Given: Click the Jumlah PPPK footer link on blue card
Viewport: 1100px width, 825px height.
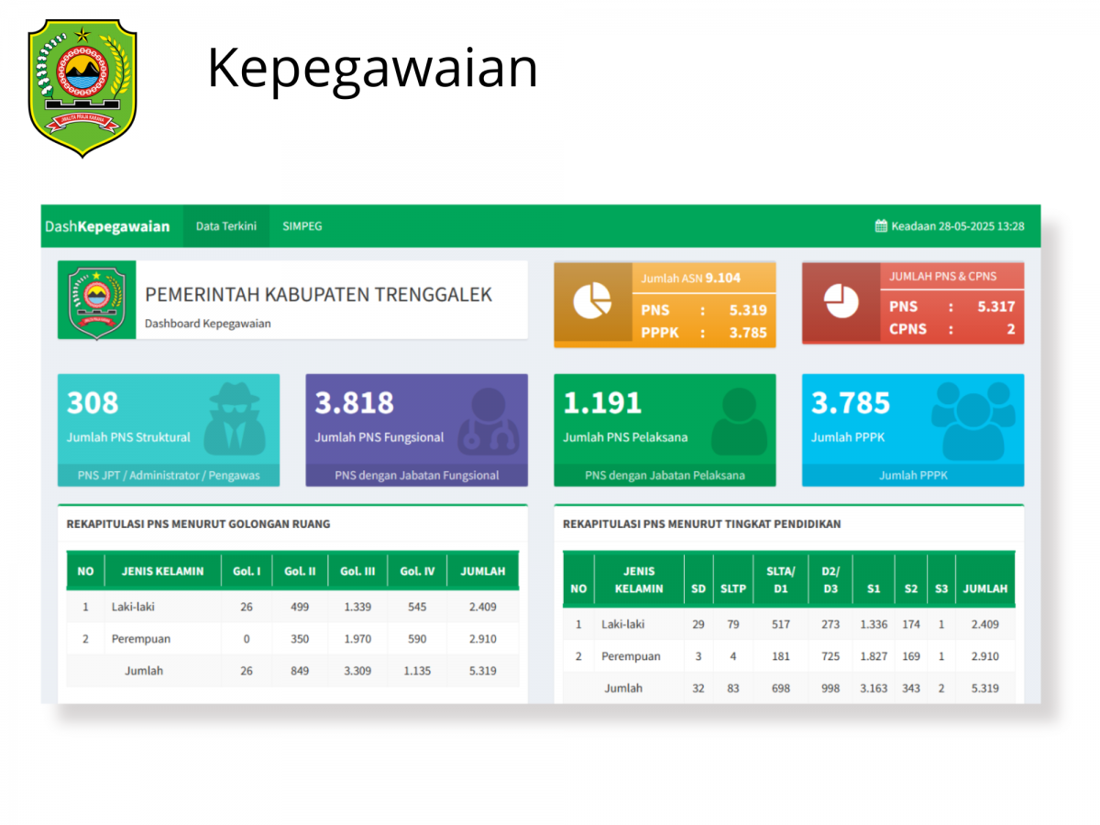Looking at the screenshot, I should click(x=913, y=475).
